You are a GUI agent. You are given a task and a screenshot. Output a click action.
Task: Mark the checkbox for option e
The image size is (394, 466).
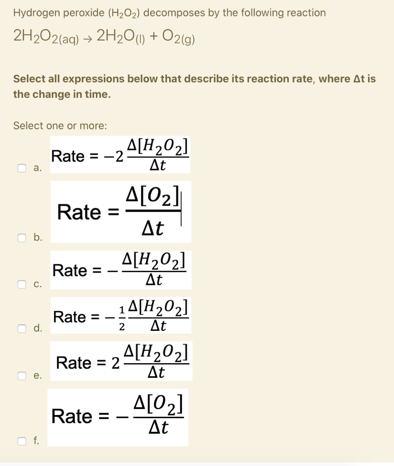[x=21, y=375]
